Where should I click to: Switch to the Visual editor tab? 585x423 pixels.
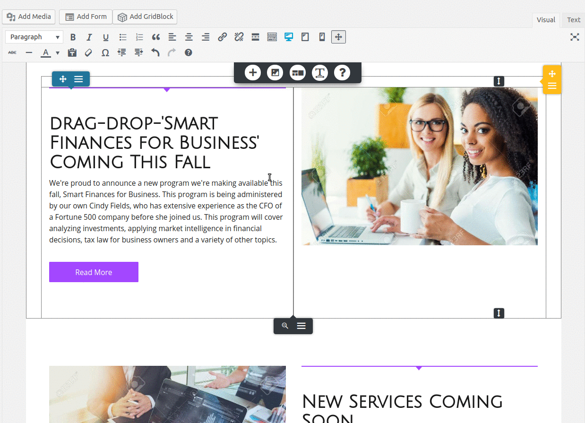546,20
